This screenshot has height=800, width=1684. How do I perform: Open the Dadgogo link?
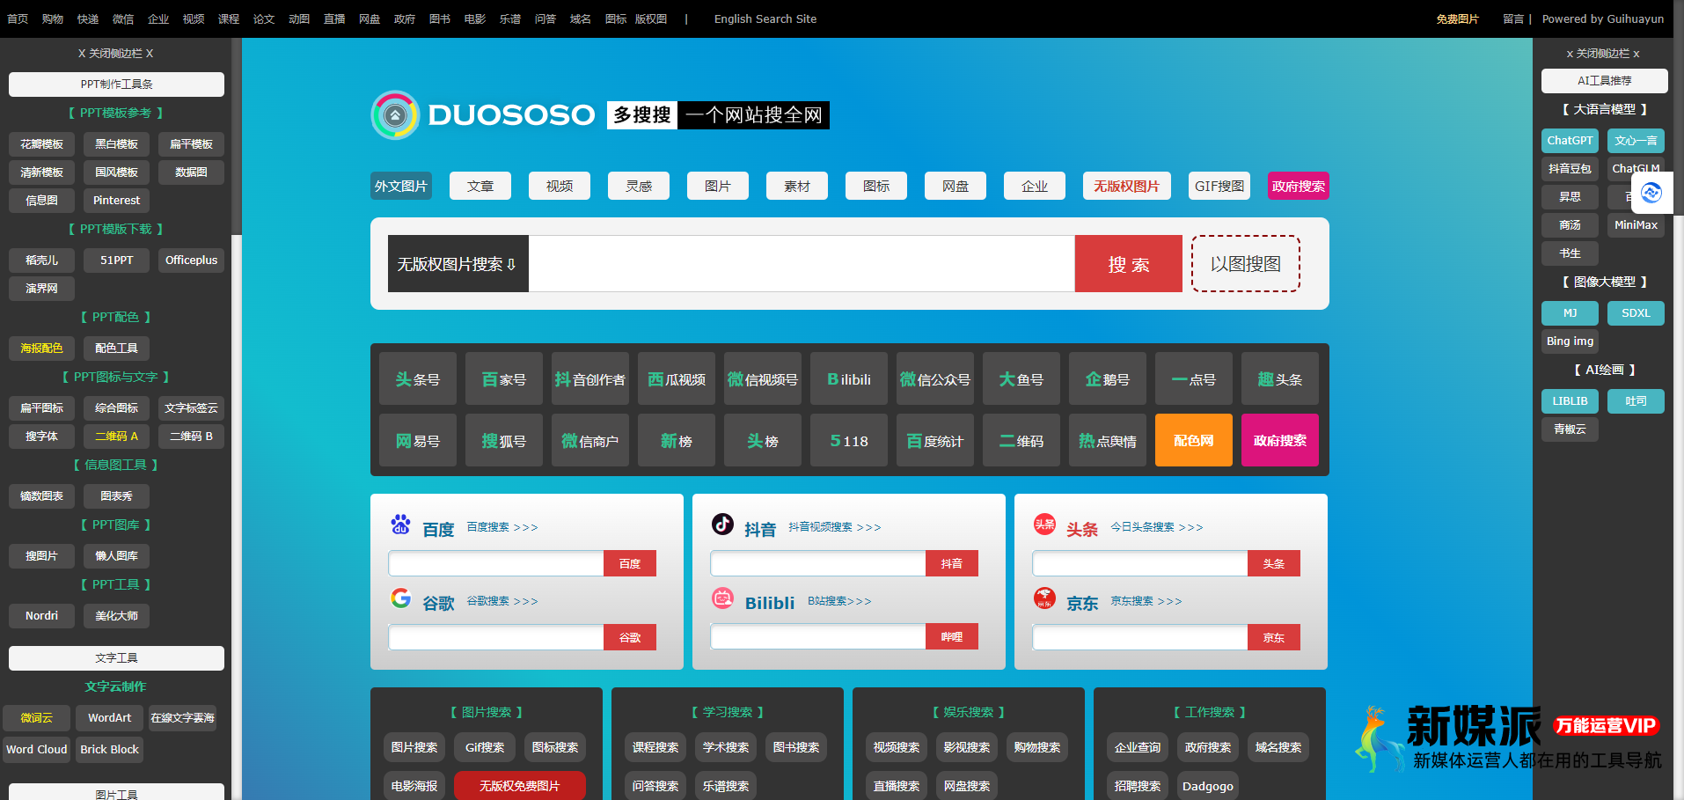(x=1207, y=786)
